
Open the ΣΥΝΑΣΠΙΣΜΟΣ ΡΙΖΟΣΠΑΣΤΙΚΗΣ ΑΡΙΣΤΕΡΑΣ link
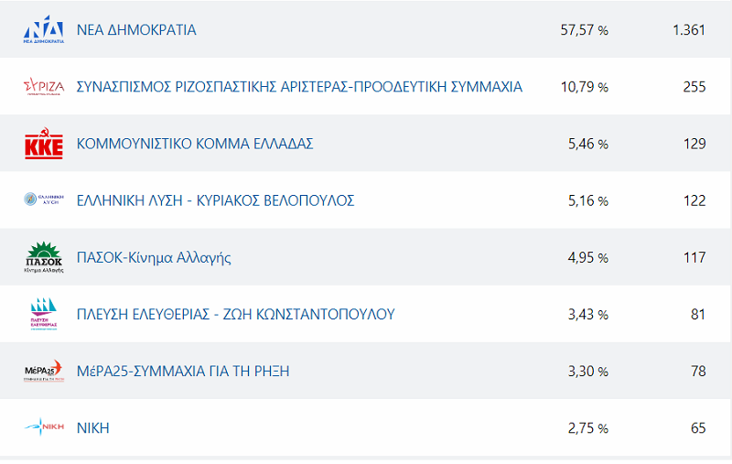click(299, 87)
